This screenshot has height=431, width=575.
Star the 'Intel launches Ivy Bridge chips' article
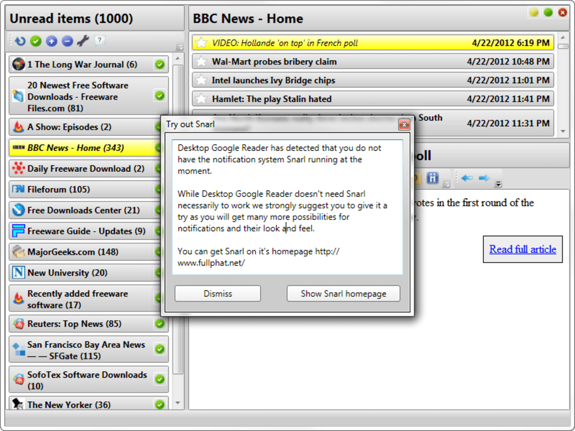(201, 80)
